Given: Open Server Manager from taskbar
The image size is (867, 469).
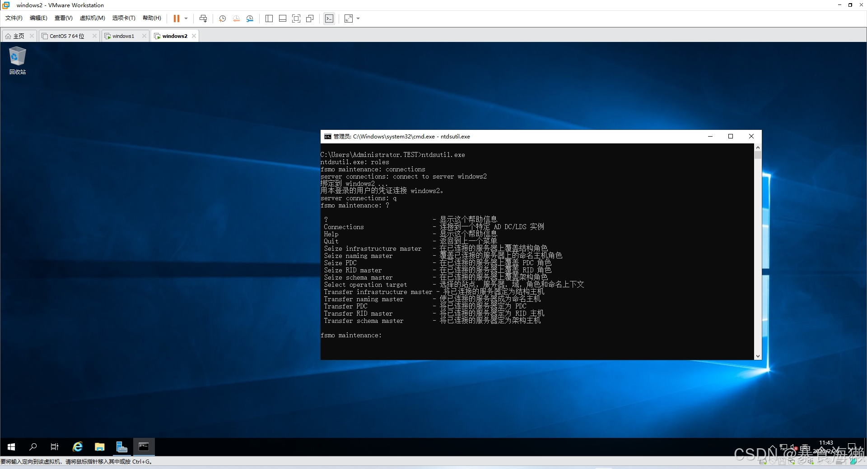Looking at the screenshot, I should coord(122,447).
